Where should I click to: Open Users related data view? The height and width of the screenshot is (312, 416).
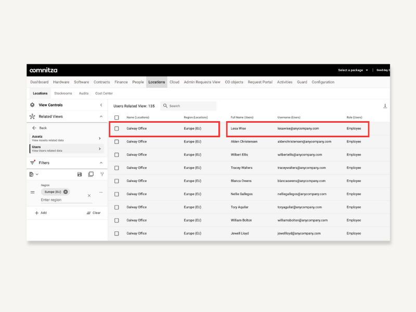(67, 149)
